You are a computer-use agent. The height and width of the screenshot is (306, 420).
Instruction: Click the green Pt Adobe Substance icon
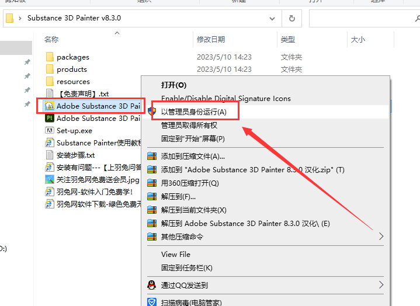coord(50,118)
